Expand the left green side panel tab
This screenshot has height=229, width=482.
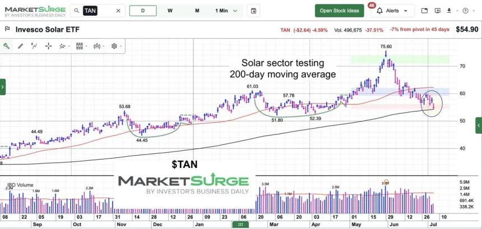point(3,87)
